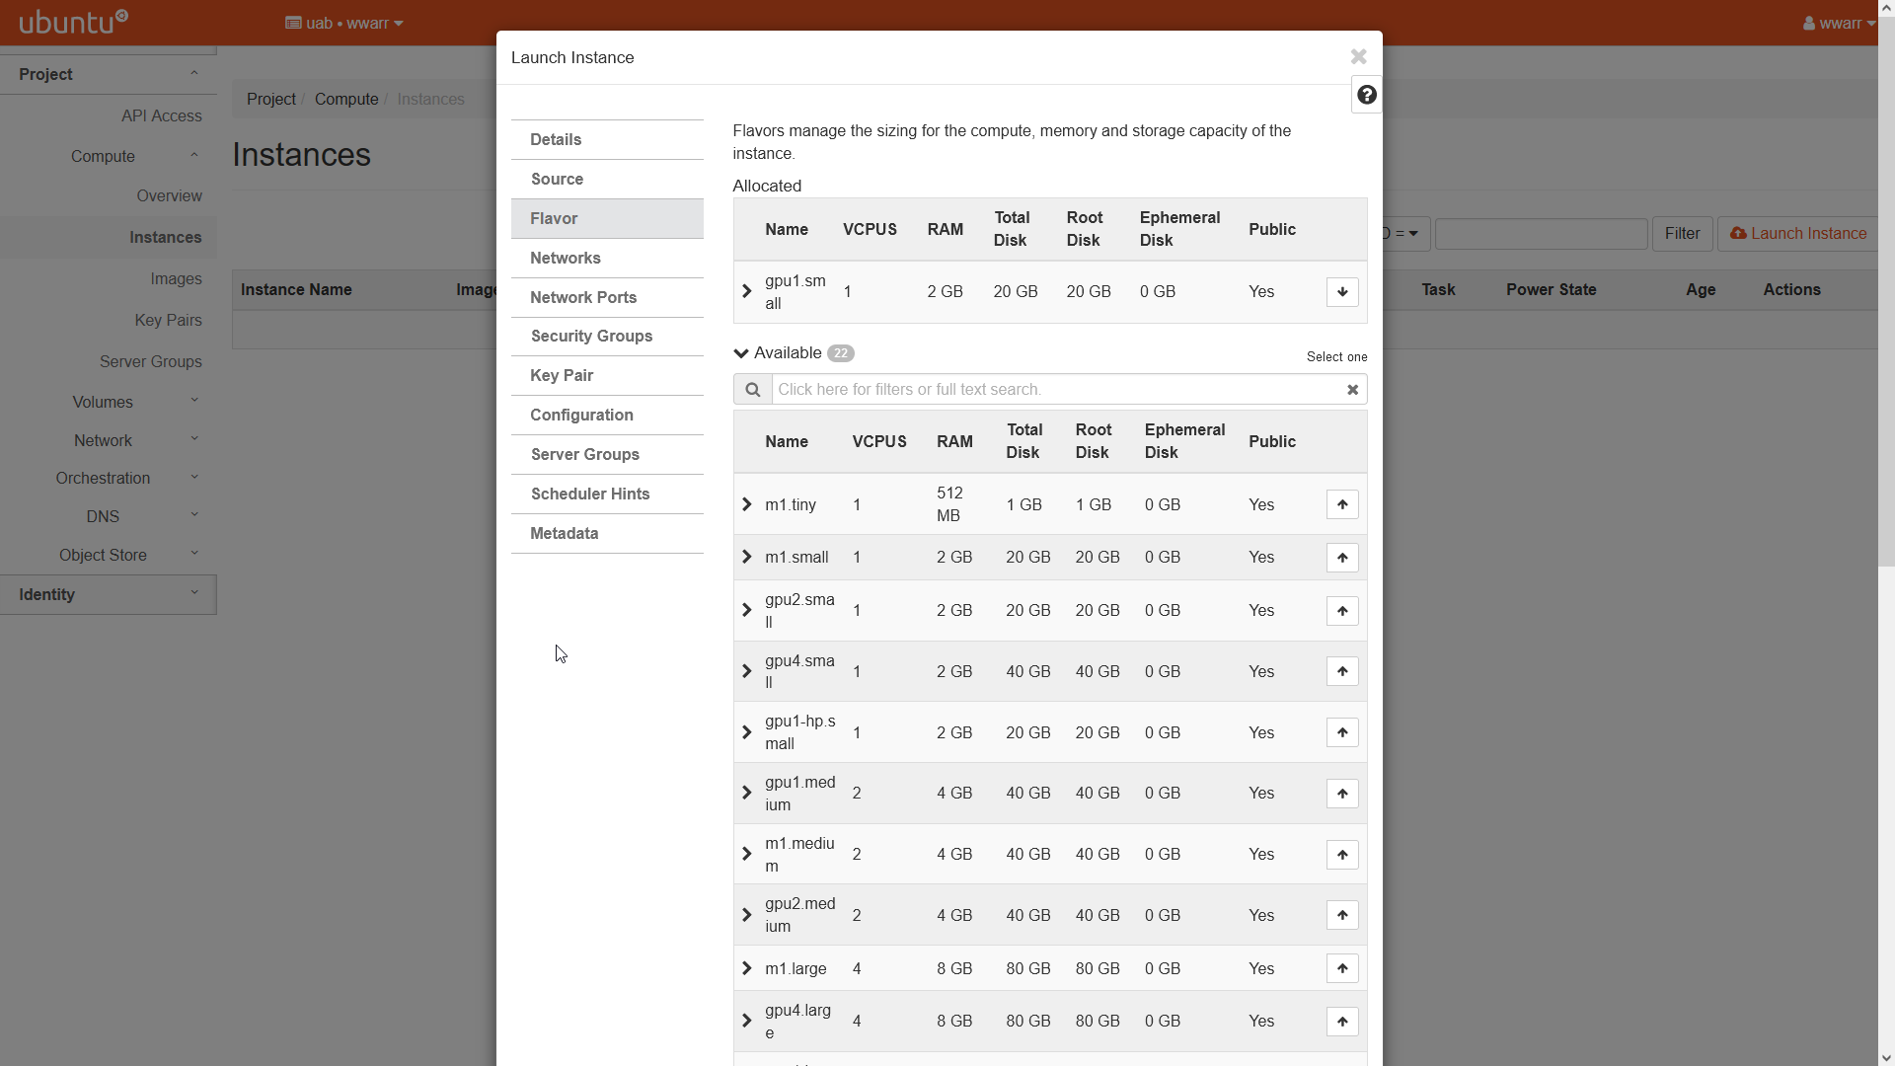The height and width of the screenshot is (1066, 1895).
Task: Go to the Network Ports step
Action: 607,297
